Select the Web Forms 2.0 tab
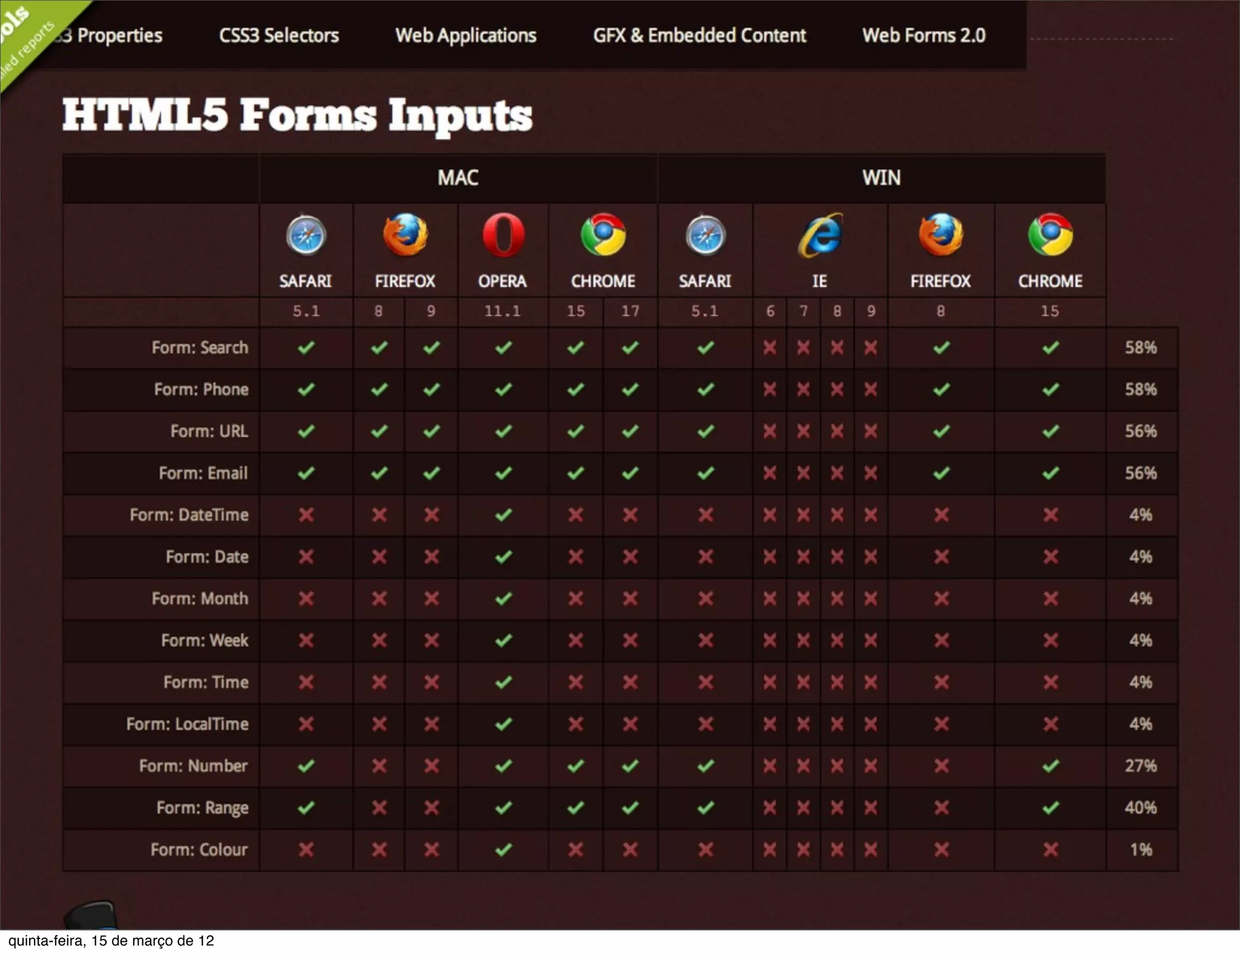 [x=924, y=36]
